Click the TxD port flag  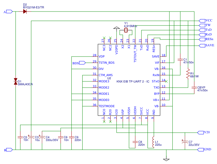202,30
